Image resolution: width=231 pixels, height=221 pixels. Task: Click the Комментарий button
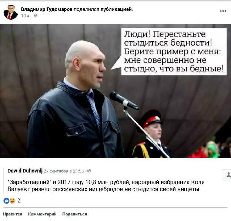[x=42, y=214]
